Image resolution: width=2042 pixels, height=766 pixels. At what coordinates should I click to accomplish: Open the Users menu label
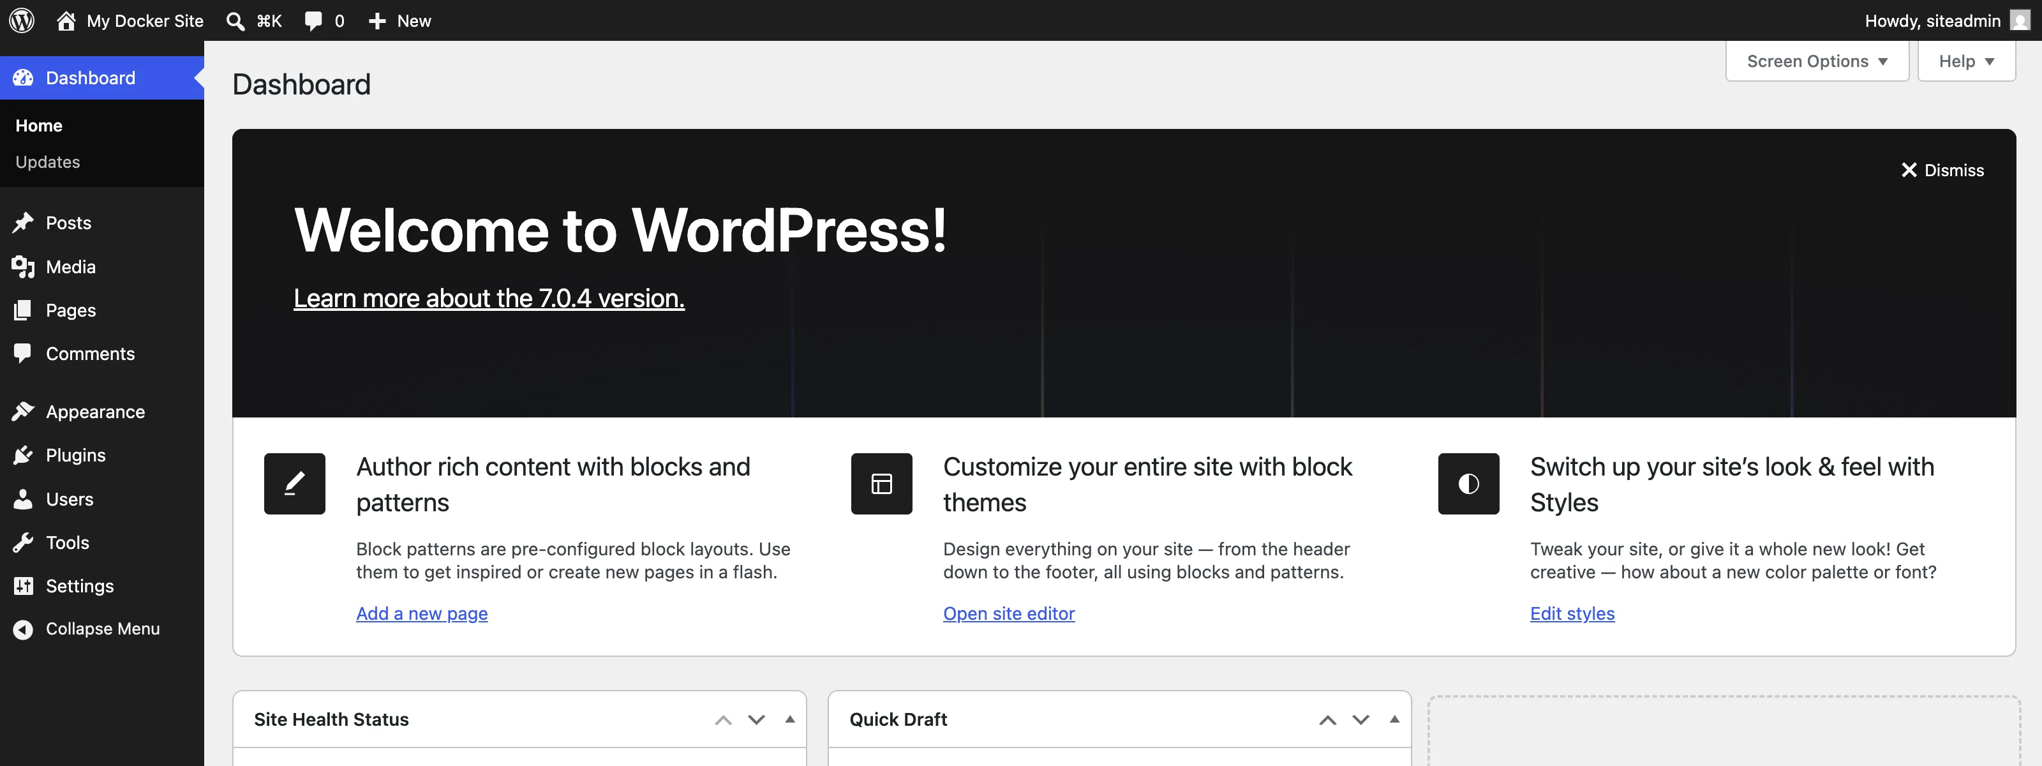click(x=70, y=499)
